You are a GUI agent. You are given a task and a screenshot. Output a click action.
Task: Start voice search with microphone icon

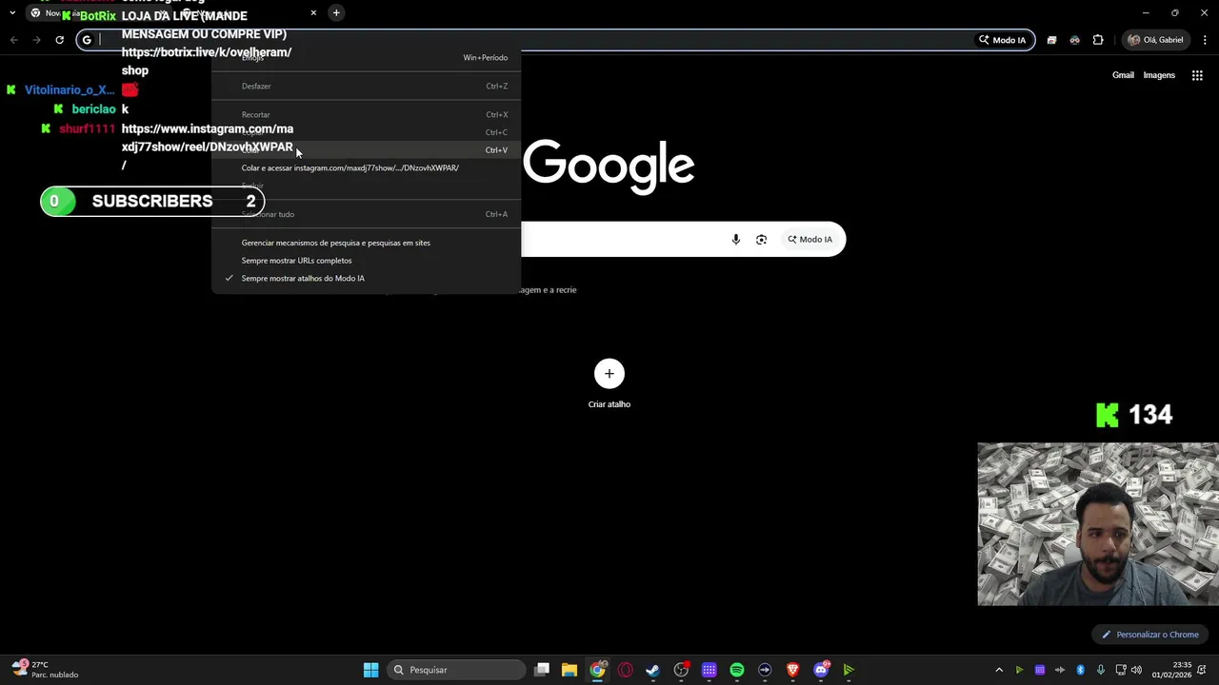[x=735, y=240]
